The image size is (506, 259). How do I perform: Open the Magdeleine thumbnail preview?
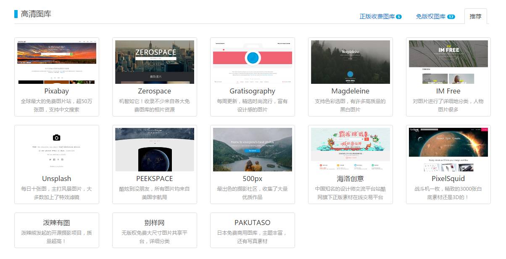[351, 62]
